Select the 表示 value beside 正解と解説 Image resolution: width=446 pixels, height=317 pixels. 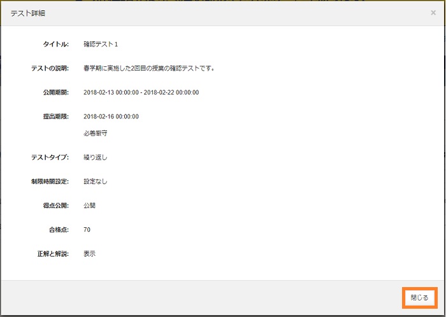pyautogui.click(x=89, y=254)
